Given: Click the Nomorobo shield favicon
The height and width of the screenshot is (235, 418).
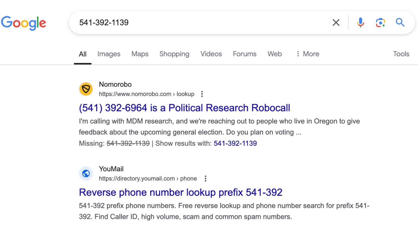Looking at the screenshot, I should click(86, 89).
